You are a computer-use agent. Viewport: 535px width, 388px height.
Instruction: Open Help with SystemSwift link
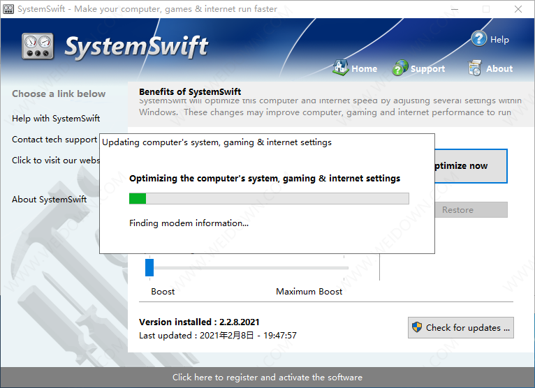pyautogui.click(x=56, y=119)
